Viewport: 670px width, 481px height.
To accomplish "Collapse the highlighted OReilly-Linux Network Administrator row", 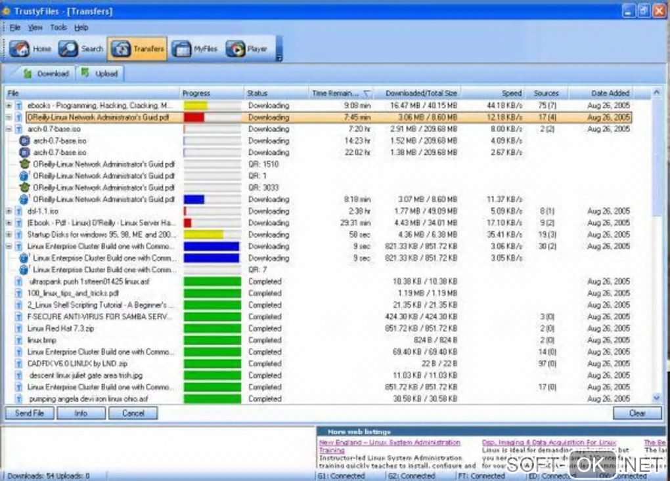I will click(9, 117).
